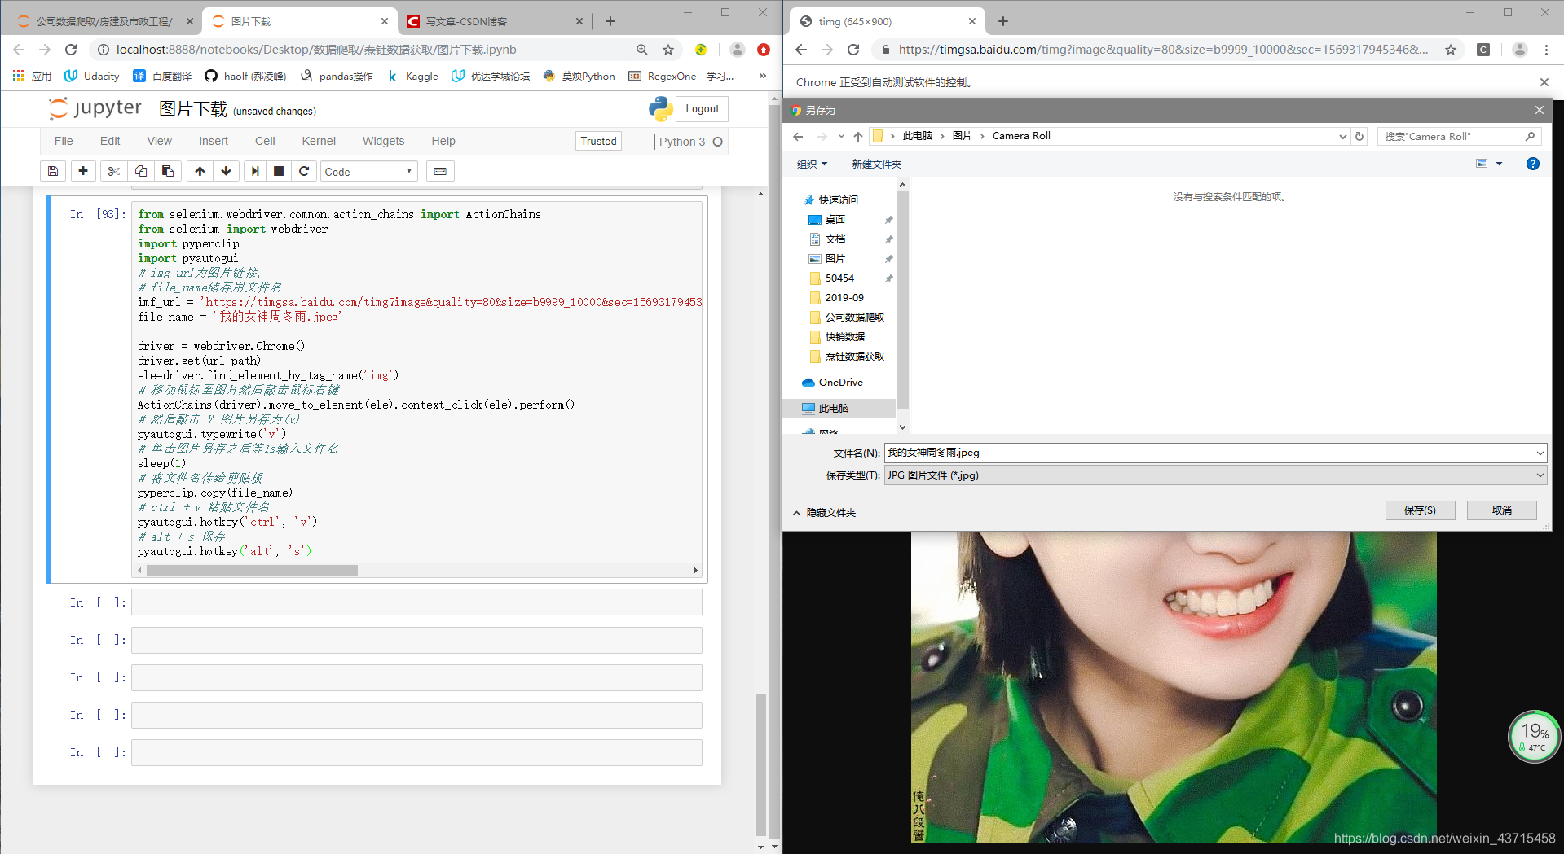The width and height of the screenshot is (1564, 854).
Task: Click the Trusted notebook button
Action: pos(599,141)
